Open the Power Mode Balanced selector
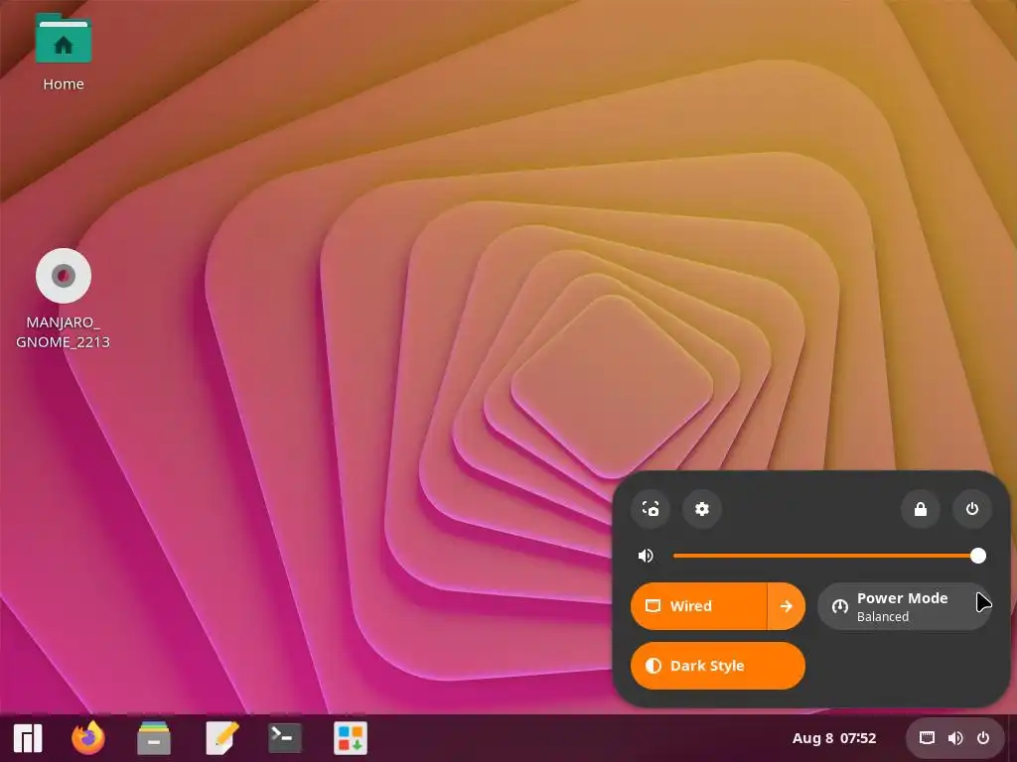This screenshot has width=1017, height=762. point(905,606)
